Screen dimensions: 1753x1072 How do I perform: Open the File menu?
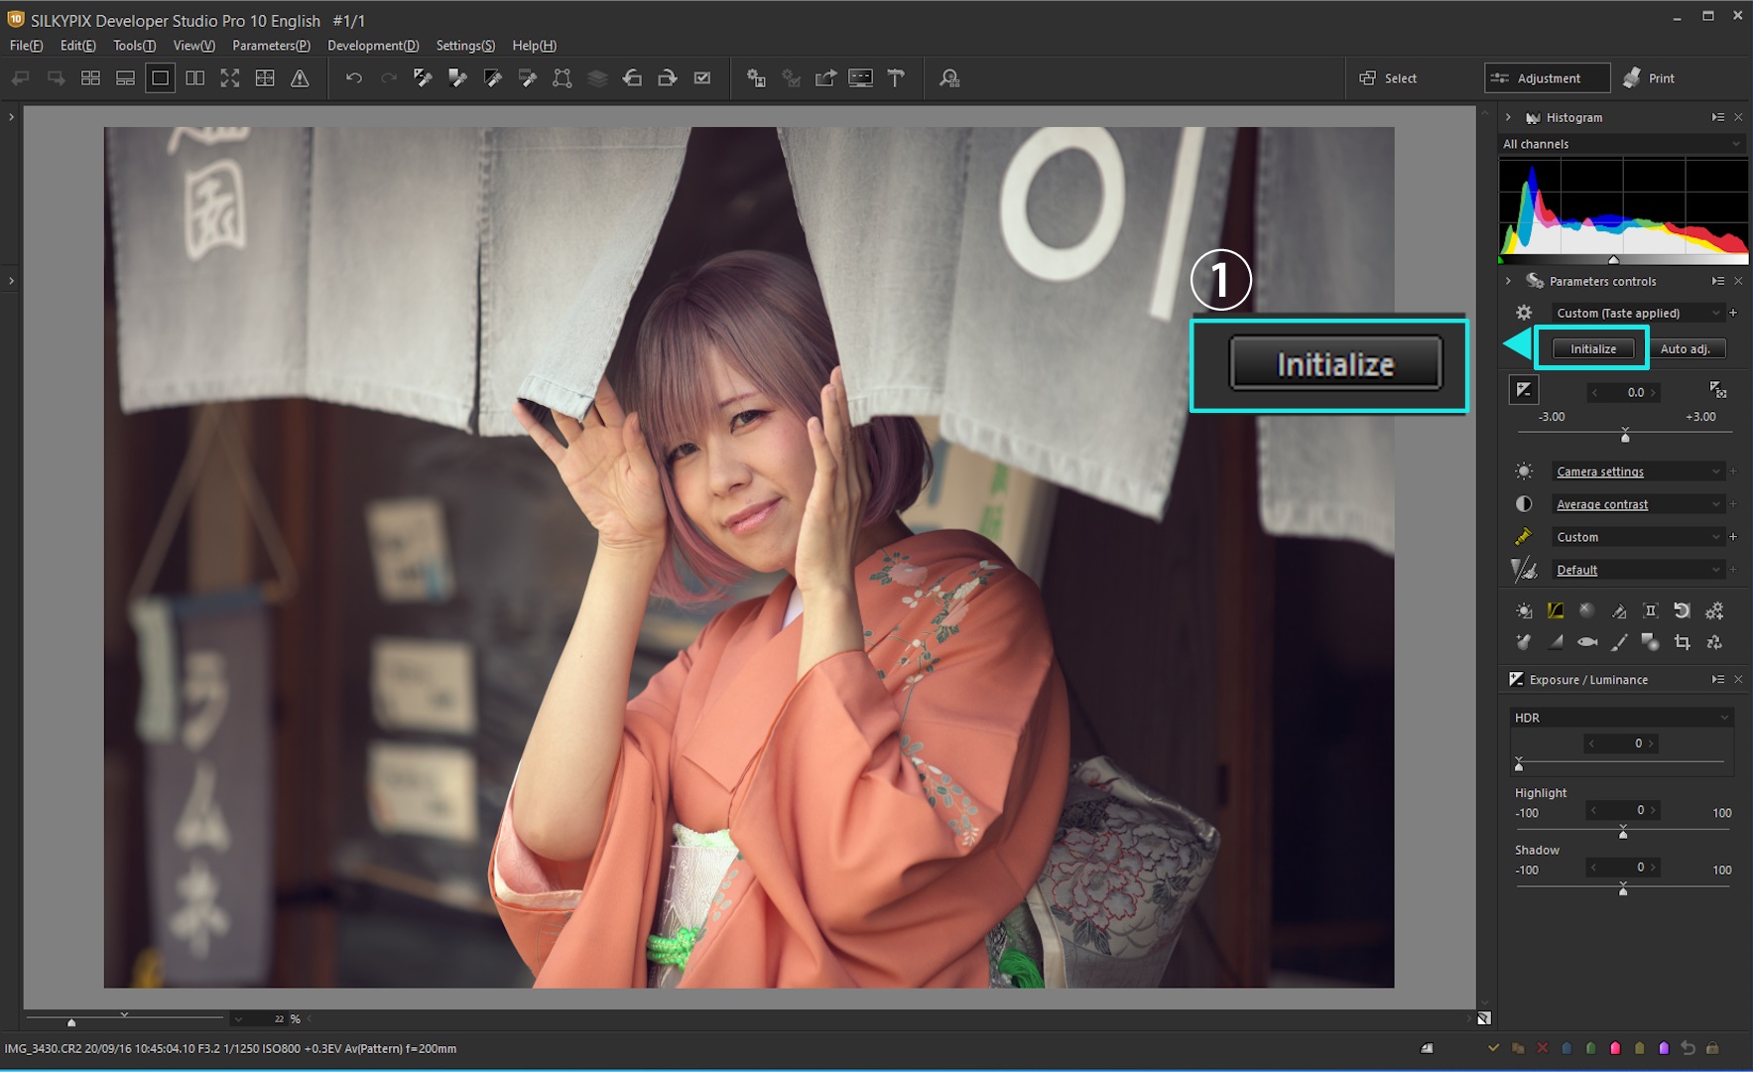pyautogui.click(x=27, y=46)
